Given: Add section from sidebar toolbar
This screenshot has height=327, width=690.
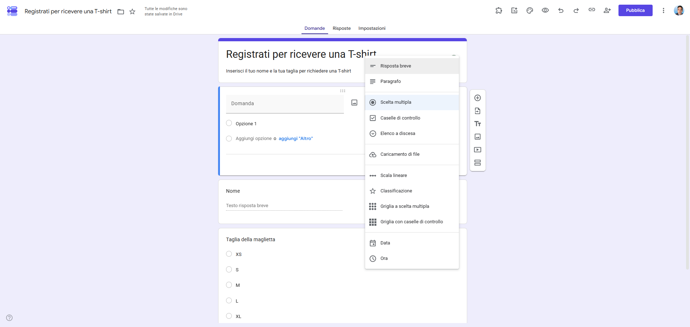Looking at the screenshot, I should pyautogui.click(x=478, y=163).
